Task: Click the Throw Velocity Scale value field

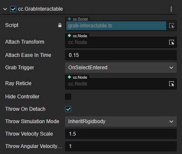Action: [x=121, y=134]
